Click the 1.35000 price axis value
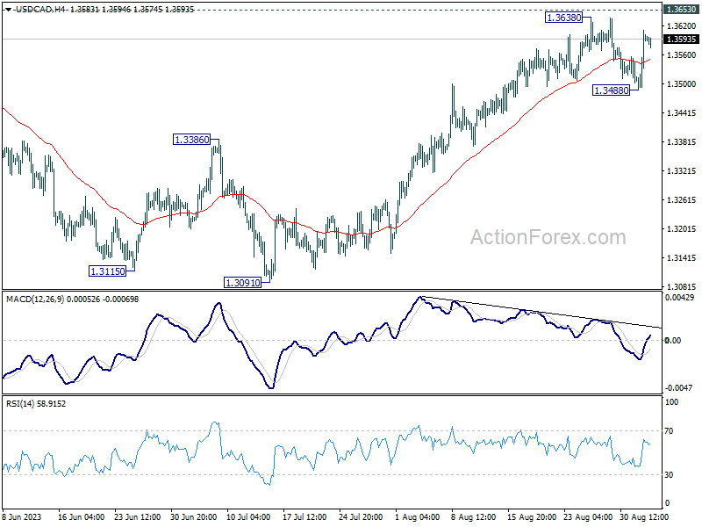The width and height of the screenshot is (702, 527). 681,84
